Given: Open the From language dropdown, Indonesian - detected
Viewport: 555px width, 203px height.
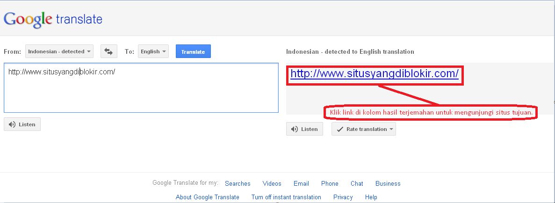Looking at the screenshot, I should (59, 51).
